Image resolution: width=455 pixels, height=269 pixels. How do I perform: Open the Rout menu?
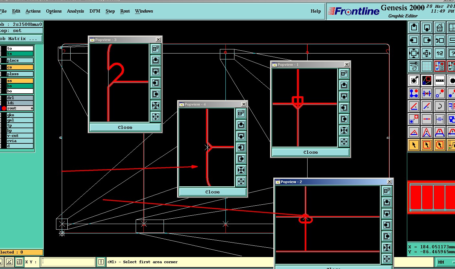(125, 11)
